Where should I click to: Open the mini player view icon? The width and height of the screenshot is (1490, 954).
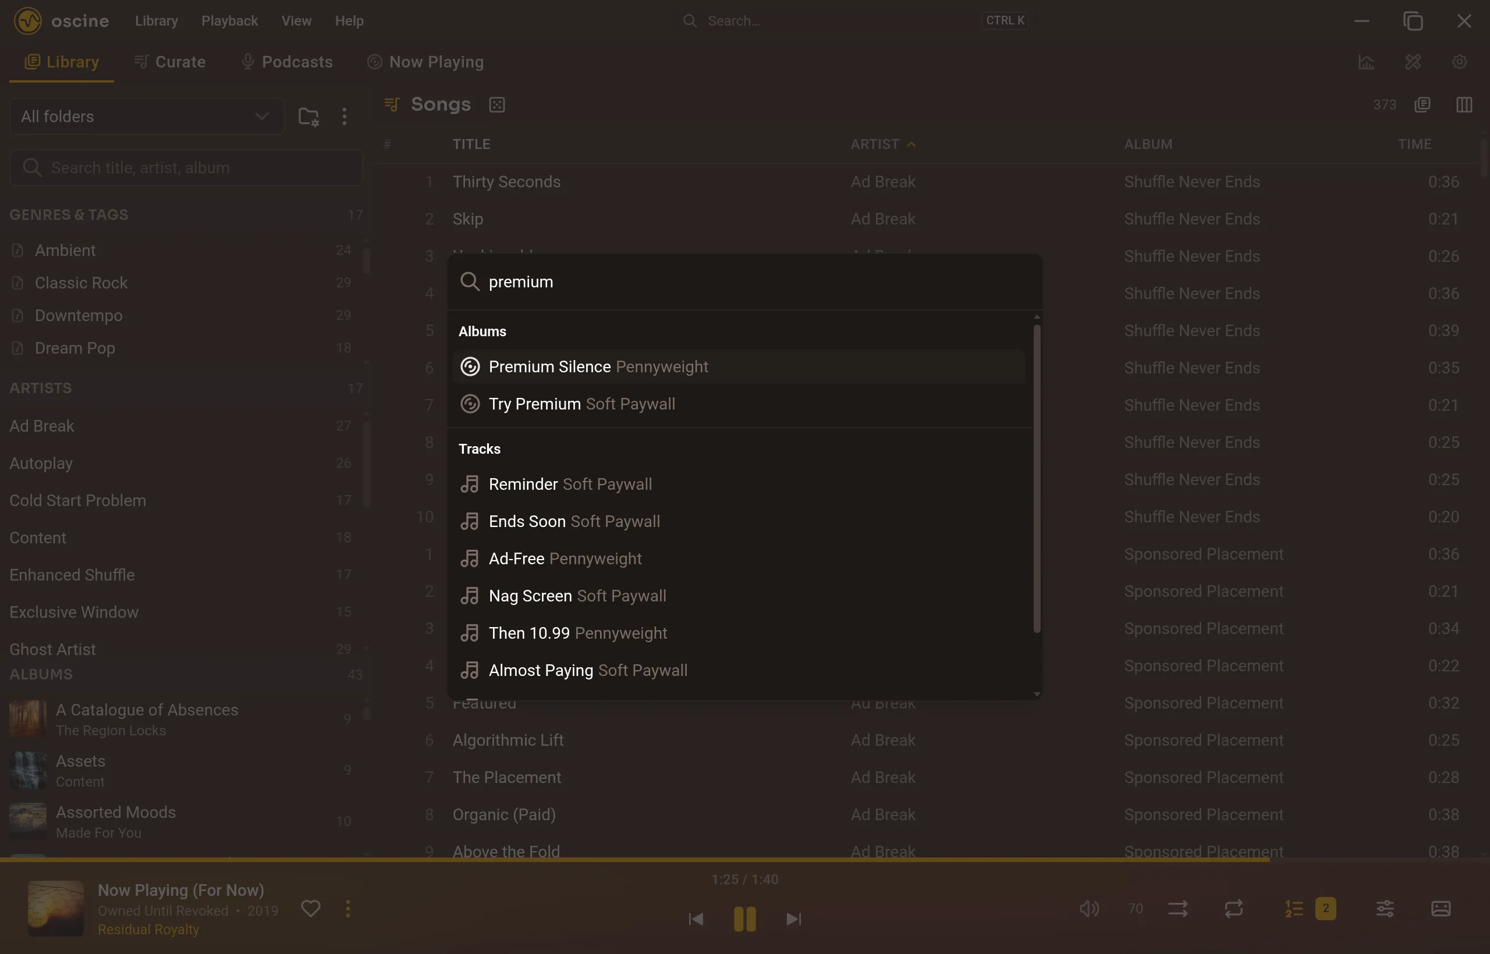(x=1441, y=909)
